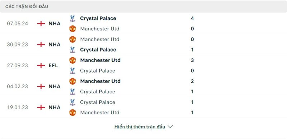The height and width of the screenshot is (139, 287).
Task: Click Manchester Utd crest in 30.09.23 match
Action: pyautogui.click(x=73, y=39)
